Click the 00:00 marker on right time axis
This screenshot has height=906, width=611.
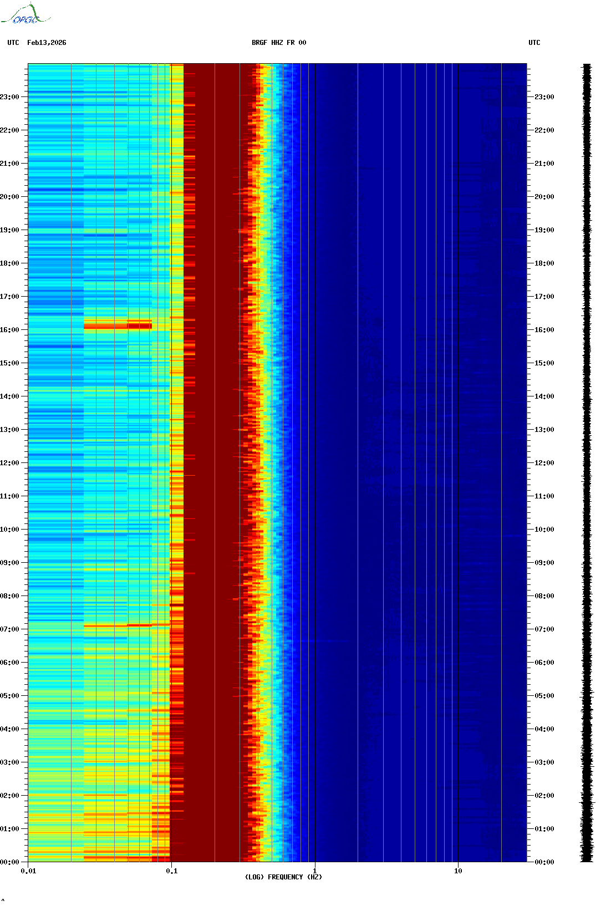[544, 862]
